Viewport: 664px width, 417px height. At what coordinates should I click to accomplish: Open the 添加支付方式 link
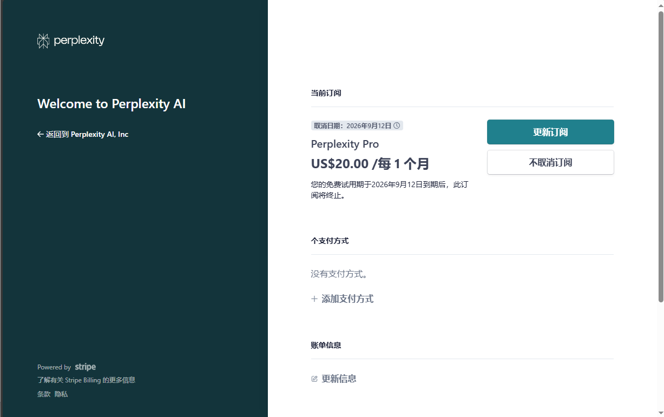tap(347, 299)
